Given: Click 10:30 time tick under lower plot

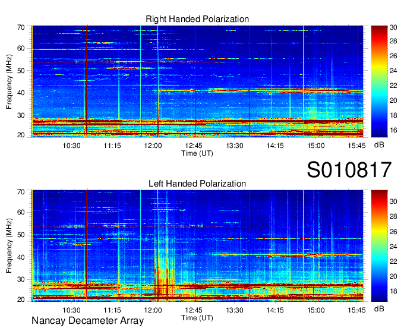Looking at the screenshot, I should pos(71,310).
